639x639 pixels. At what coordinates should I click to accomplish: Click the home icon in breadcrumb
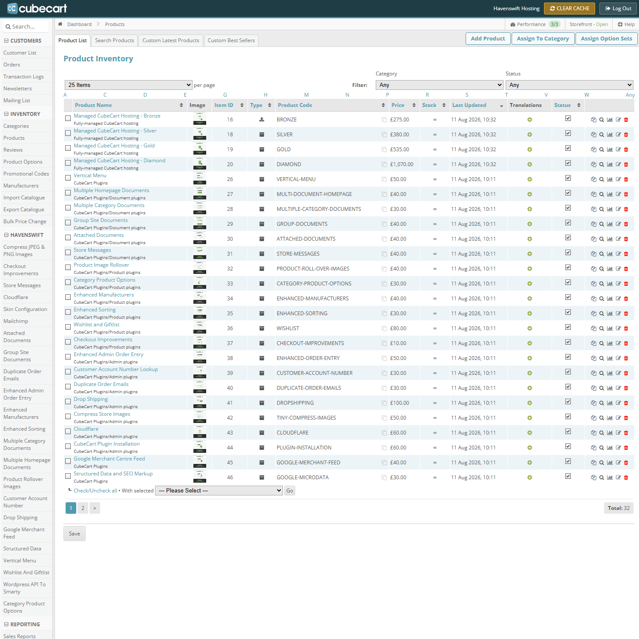click(60, 24)
